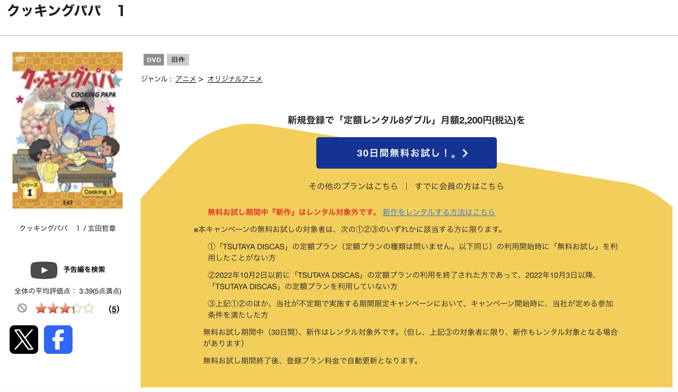
Task: Start the 30日間無料お試し trial
Action: click(406, 153)
